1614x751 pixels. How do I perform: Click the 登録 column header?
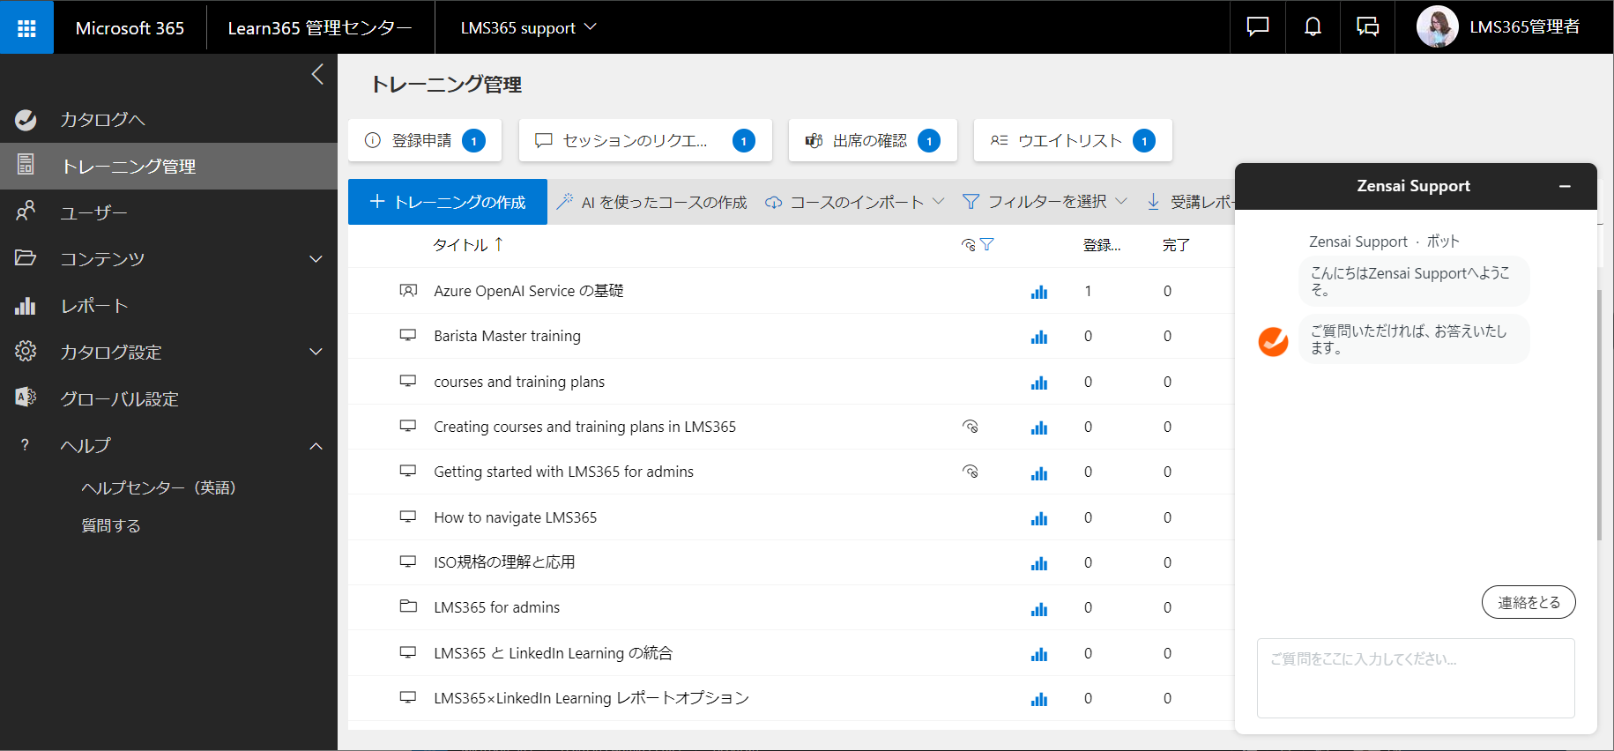[1102, 245]
